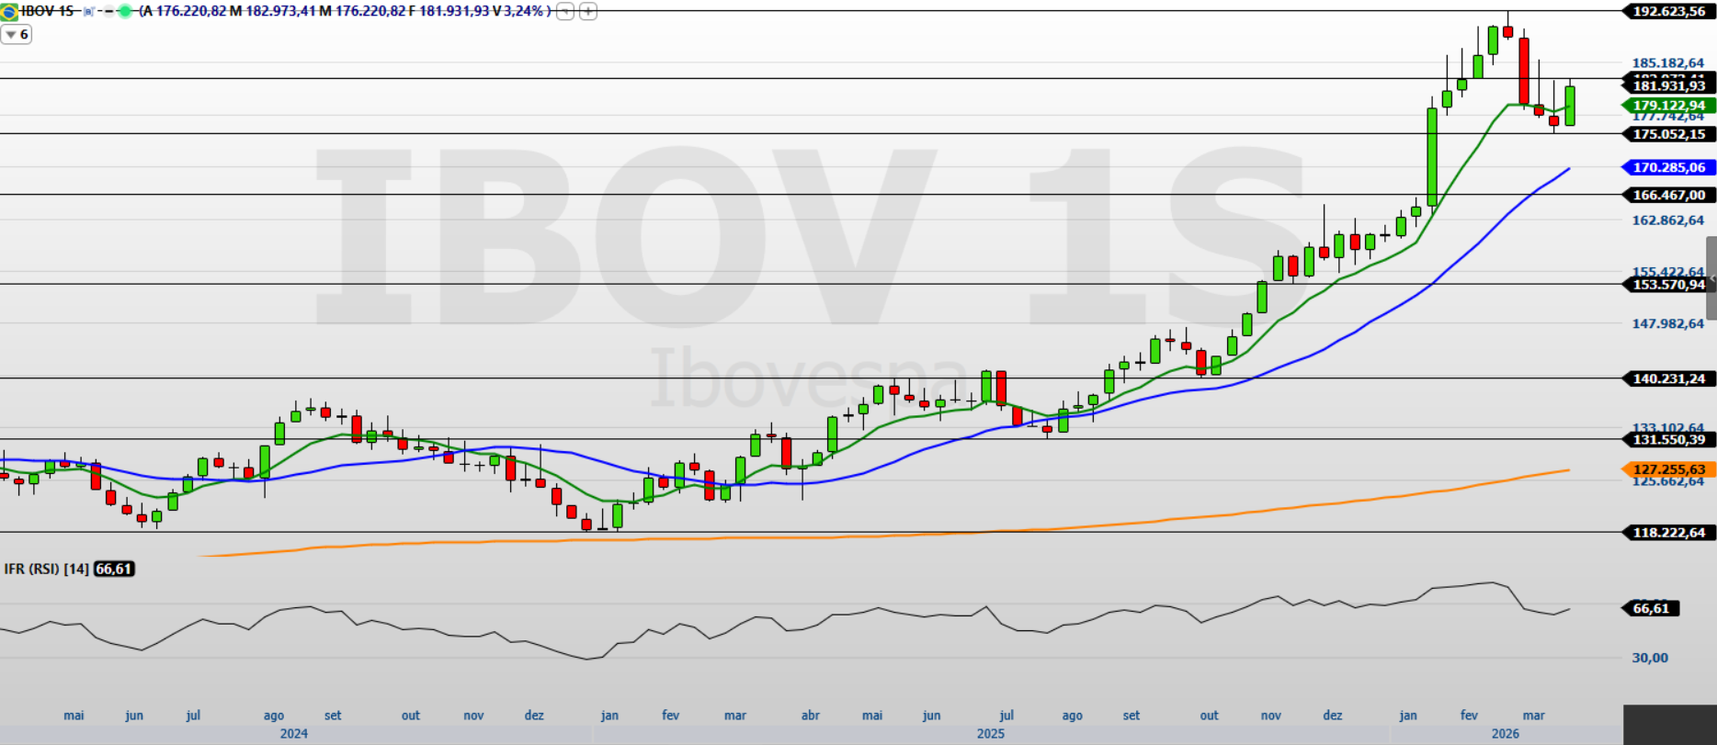The height and width of the screenshot is (745, 1717).
Task: Click the 140.231,24 horizontal line price label
Action: 1668,378
